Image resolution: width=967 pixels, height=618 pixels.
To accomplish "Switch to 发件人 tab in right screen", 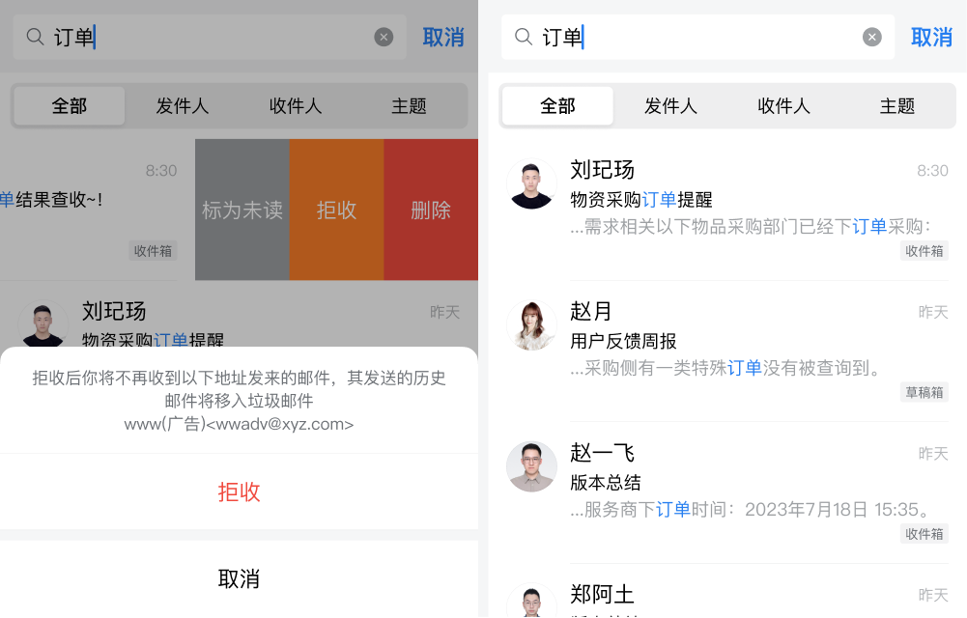I will (671, 106).
